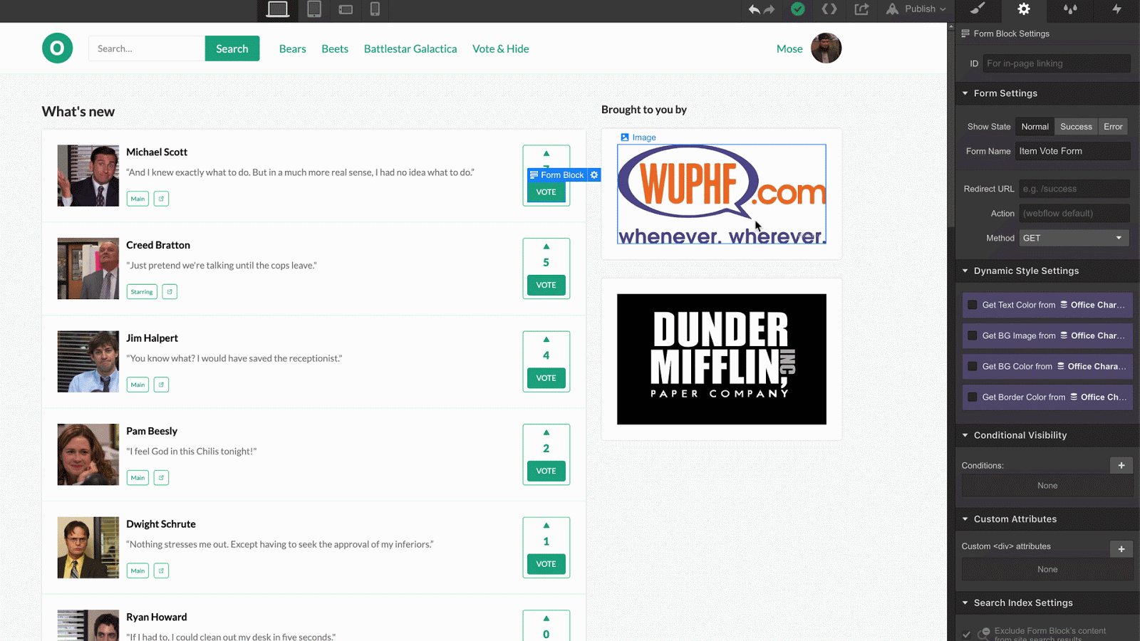The image size is (1140, 641).
Task: Open external link icon for Pam Beesly
Action: point(161,478)
